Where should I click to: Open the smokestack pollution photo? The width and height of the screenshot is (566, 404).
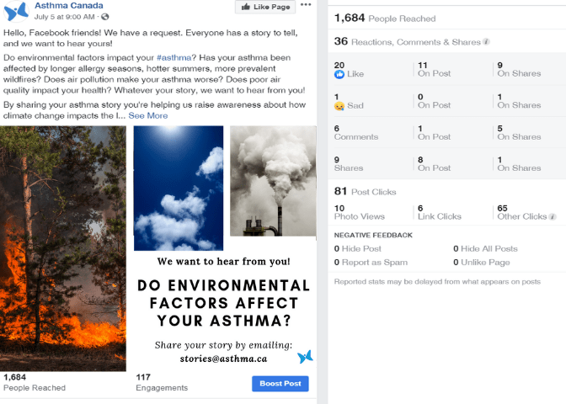tap(273, 180)
